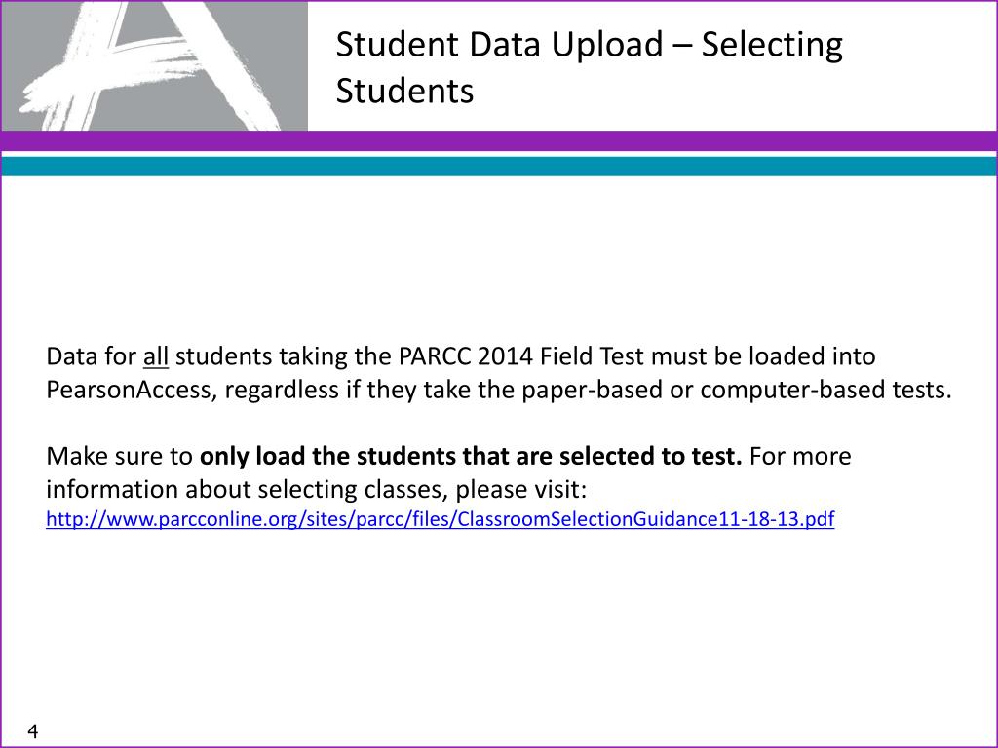998x748 pixels.
Task: Select the slide title 'Student Data Upload – Selecting'
Action: point(589,45)
